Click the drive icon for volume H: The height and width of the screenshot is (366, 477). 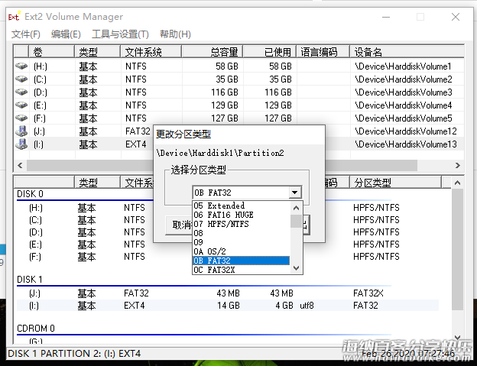pos(21,66)
